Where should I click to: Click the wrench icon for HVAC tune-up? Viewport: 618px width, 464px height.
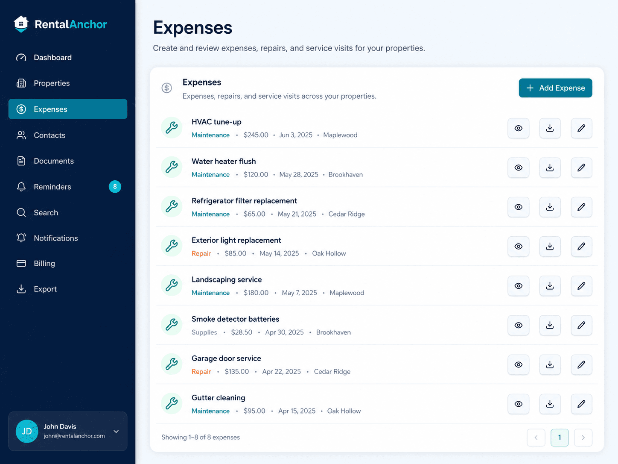[x=172, y=127]
